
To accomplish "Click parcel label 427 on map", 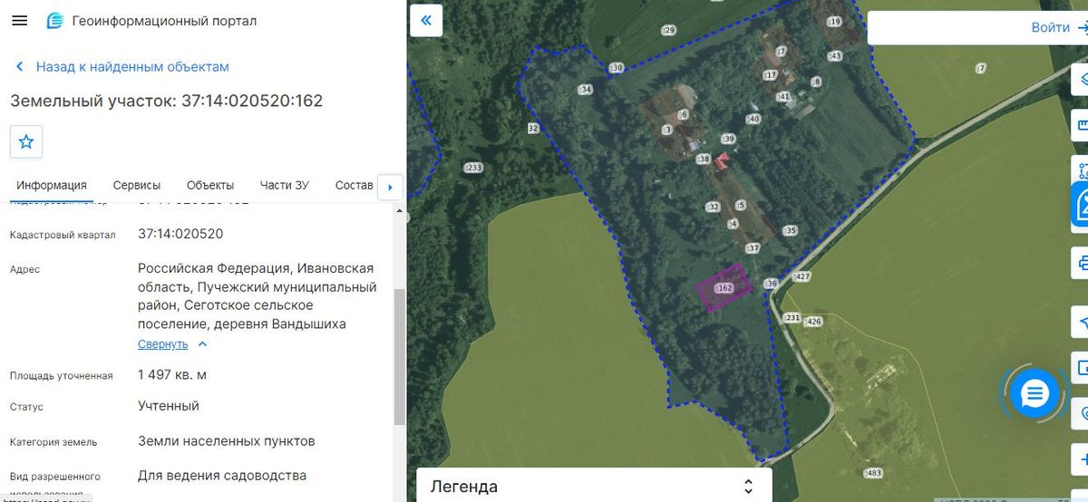I will click(x=801, y=275).
